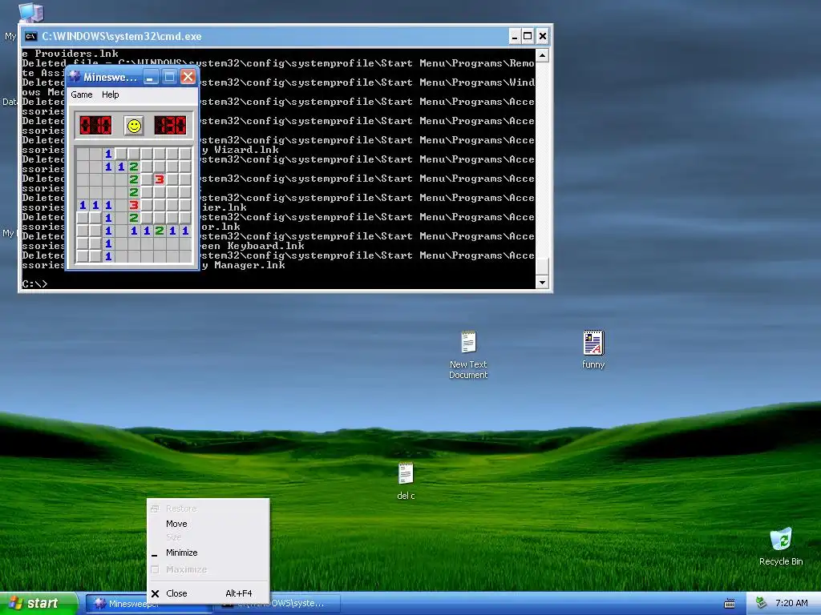Click the greyed-out Restore menu entry

click(208, 508)
